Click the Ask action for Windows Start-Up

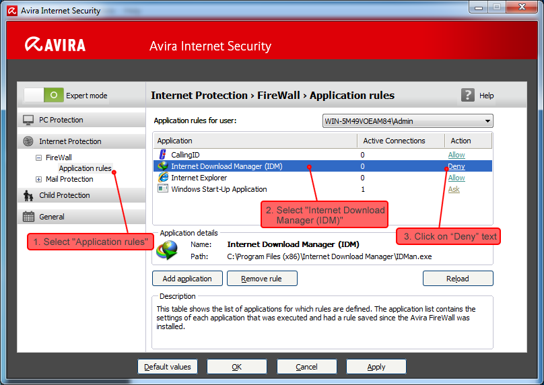coord(454,189)
